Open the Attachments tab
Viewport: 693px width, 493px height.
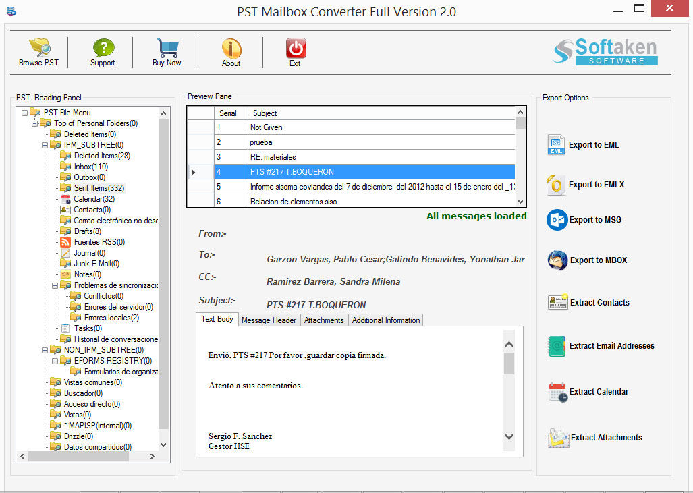324,320
